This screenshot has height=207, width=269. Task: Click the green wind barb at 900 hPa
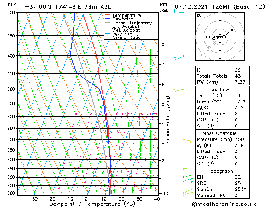click(x=188, y=177)
